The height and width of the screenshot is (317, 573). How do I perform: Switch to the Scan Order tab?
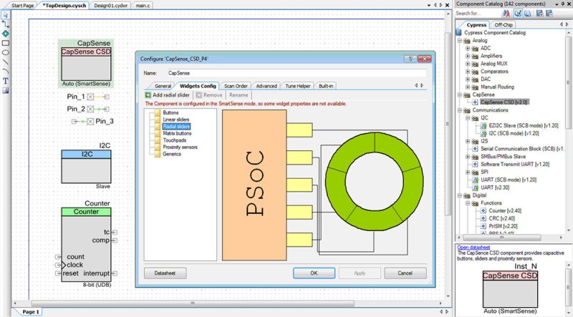[236, 86]
